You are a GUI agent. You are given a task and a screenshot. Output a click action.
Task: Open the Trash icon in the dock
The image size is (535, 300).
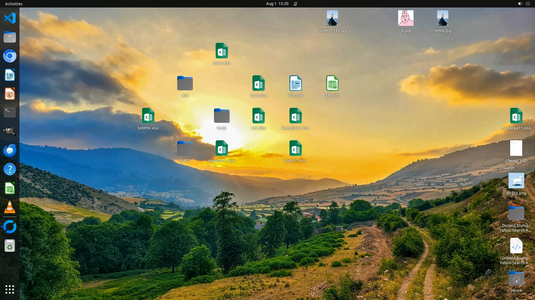tap(10, 246)
